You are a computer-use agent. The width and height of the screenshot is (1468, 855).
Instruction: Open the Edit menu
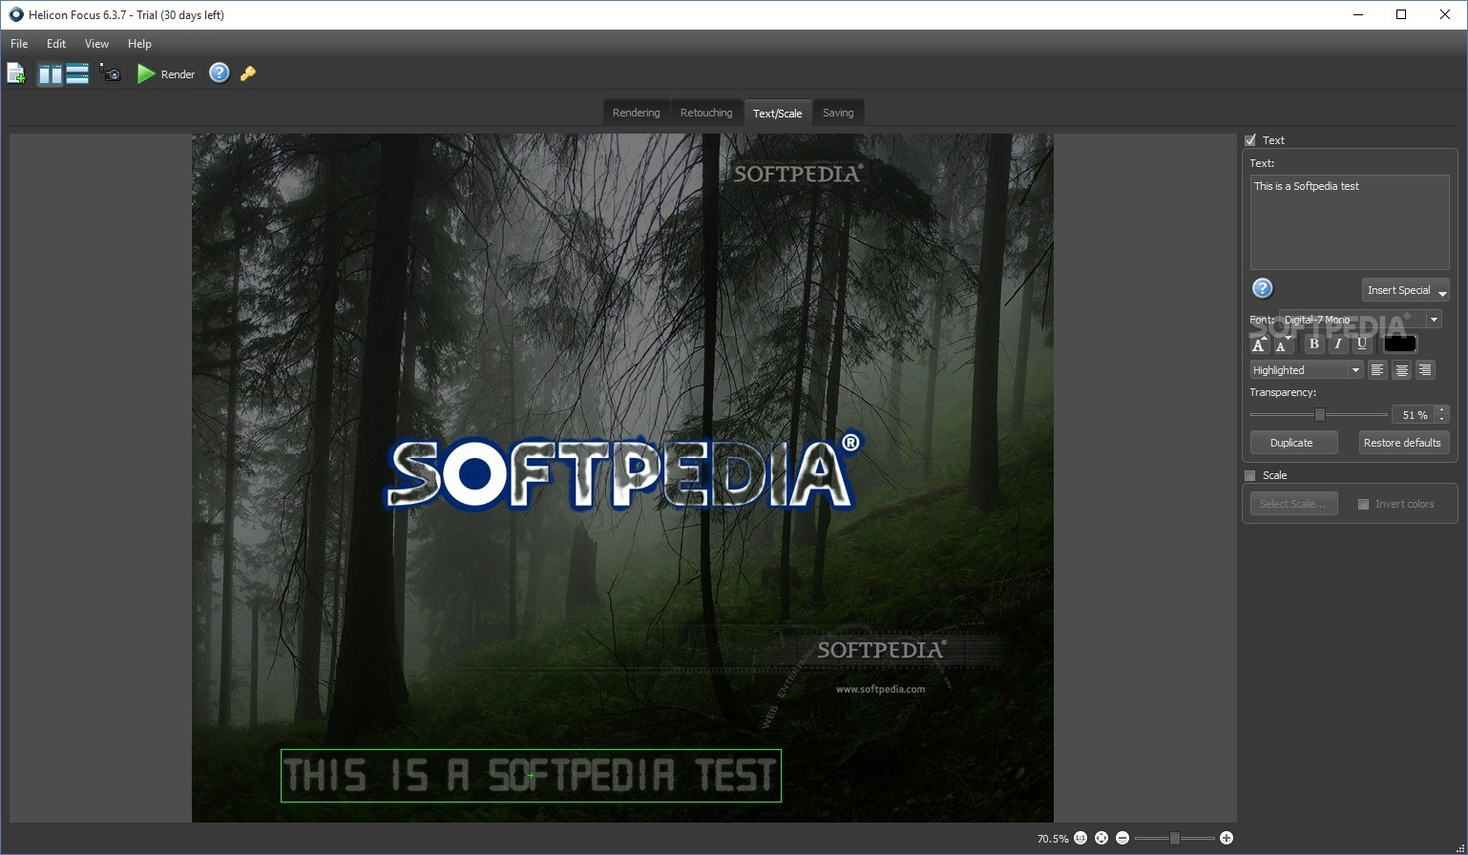(x=56, y=44)
